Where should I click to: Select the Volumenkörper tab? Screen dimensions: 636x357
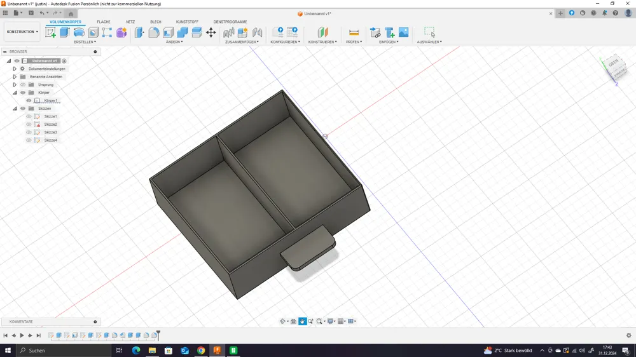66,22
